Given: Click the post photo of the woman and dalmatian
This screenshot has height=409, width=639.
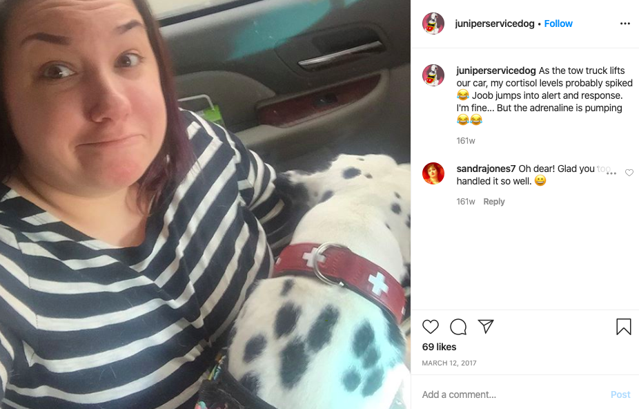Looking at the screenshot, I should pyautogui.click(x=206, y=204).
